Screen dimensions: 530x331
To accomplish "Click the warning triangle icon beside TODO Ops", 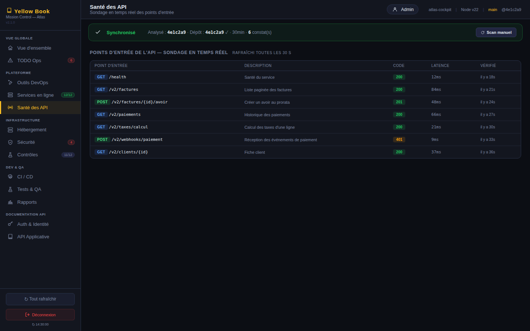I will pyautogui.click(x=10, y=60).
